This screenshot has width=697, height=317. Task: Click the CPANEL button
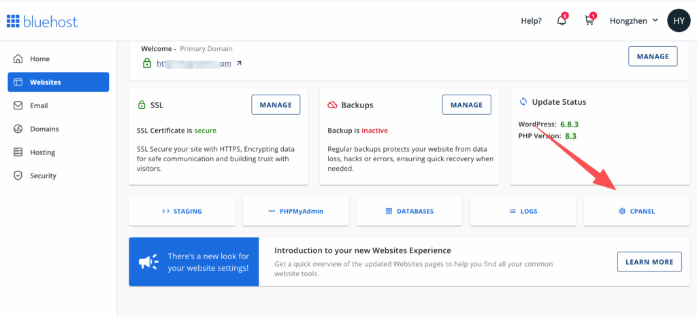coord(636,211)
